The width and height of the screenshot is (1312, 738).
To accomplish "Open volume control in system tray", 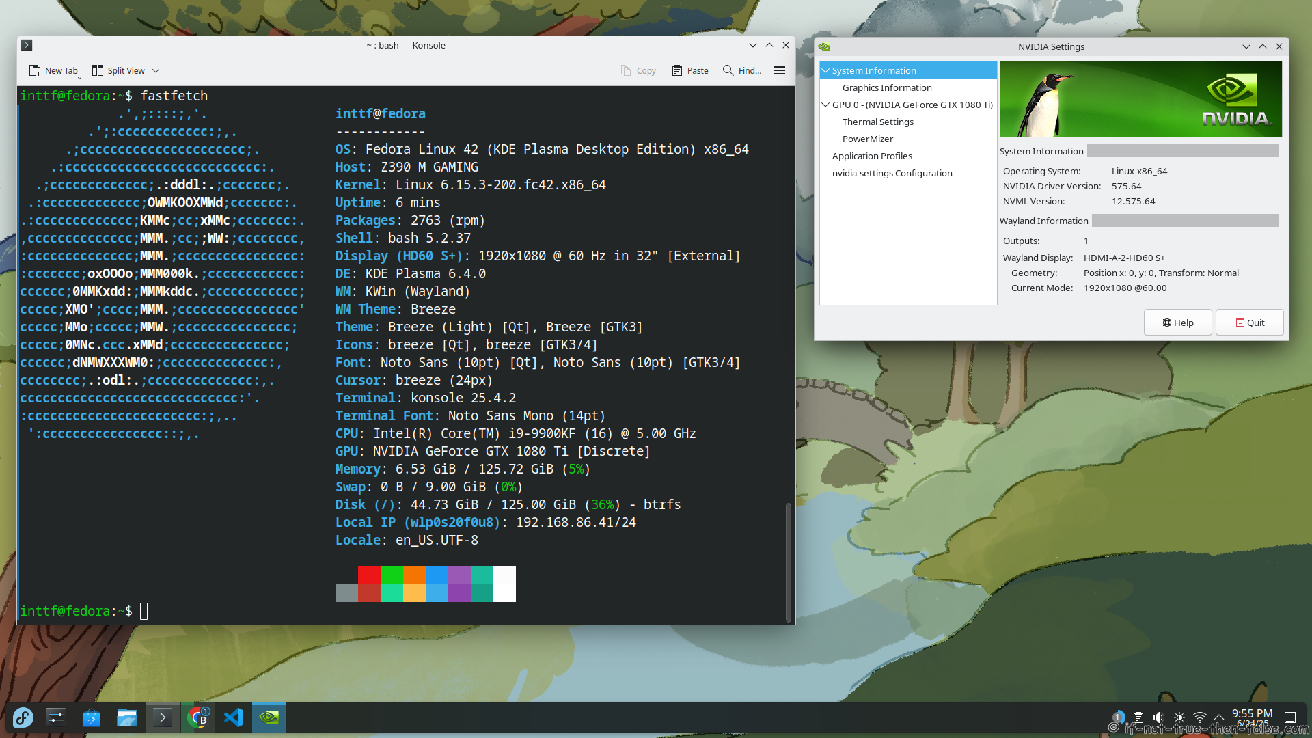I will 1158,717.
